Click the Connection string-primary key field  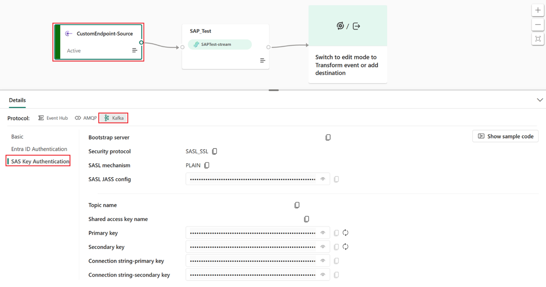[258, 261]
